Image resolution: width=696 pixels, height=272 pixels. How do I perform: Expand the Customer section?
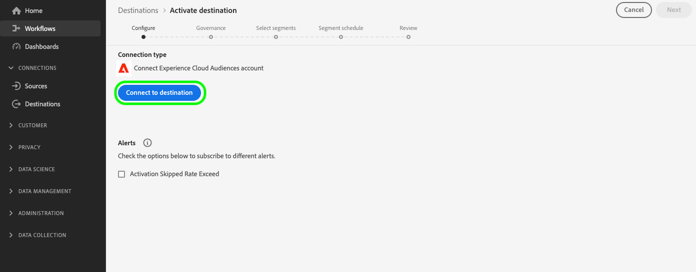click(x=11, y=125)
